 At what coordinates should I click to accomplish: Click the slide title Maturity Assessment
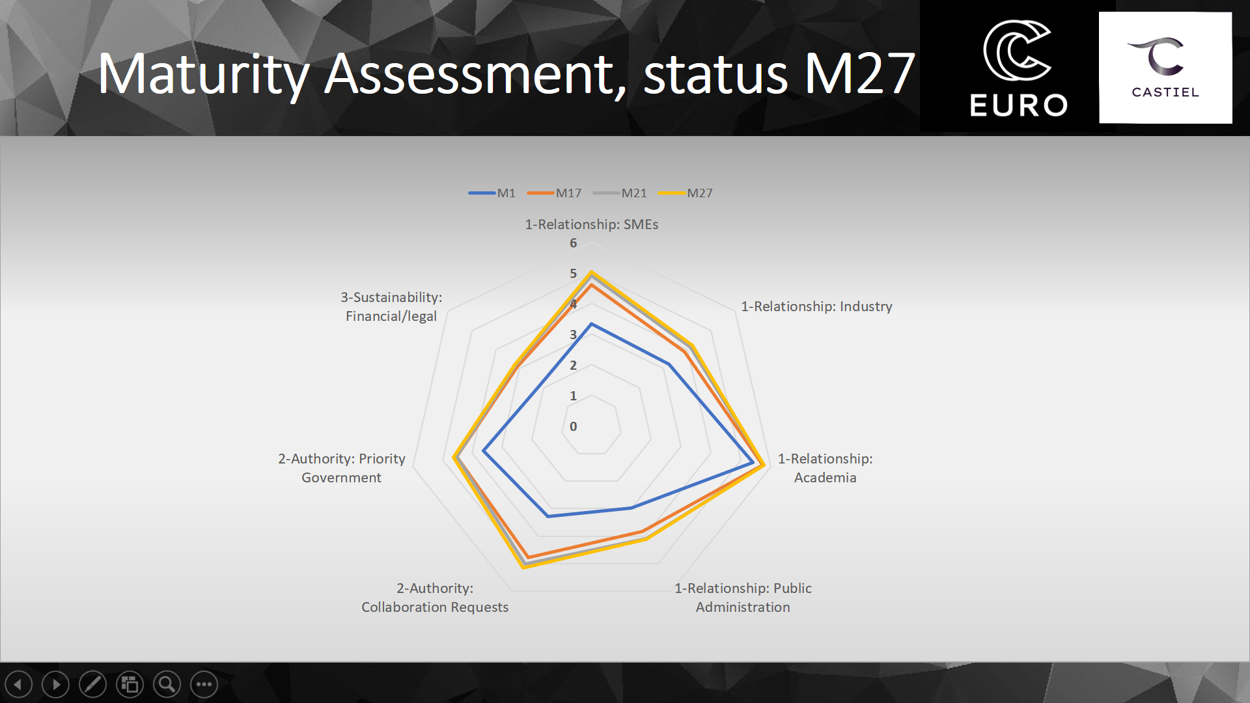pyautogui.click(x=507, y=74)
